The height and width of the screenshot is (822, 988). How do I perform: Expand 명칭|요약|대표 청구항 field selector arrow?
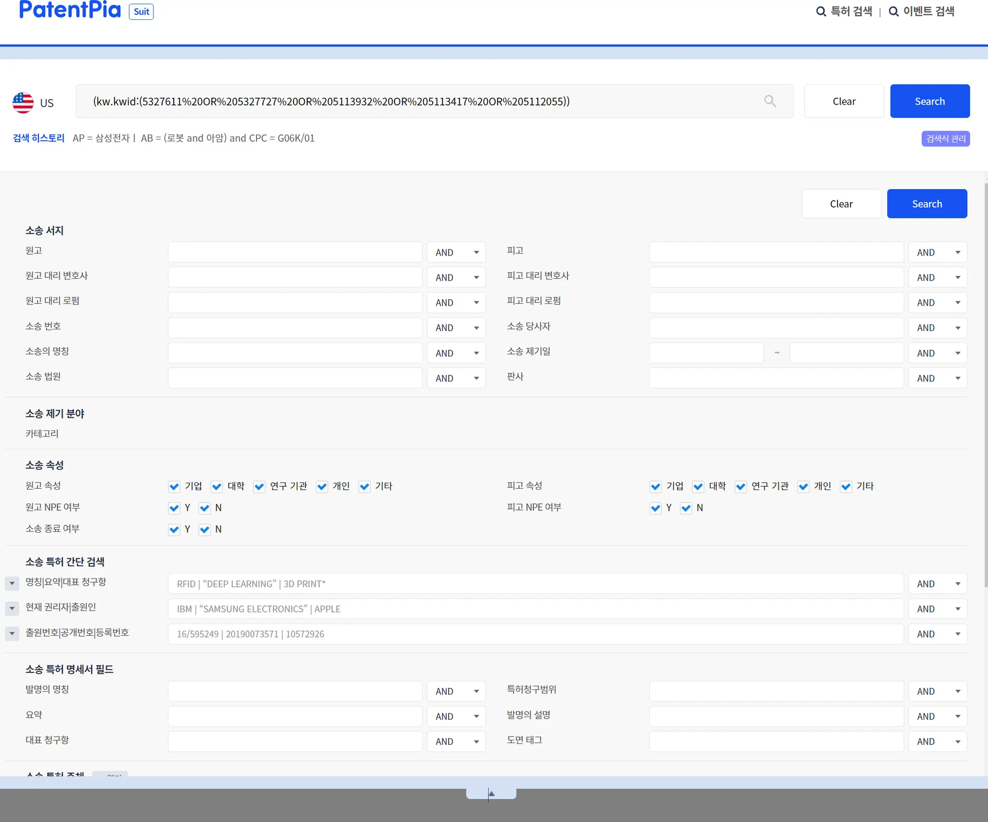click(x=12, y=583)
